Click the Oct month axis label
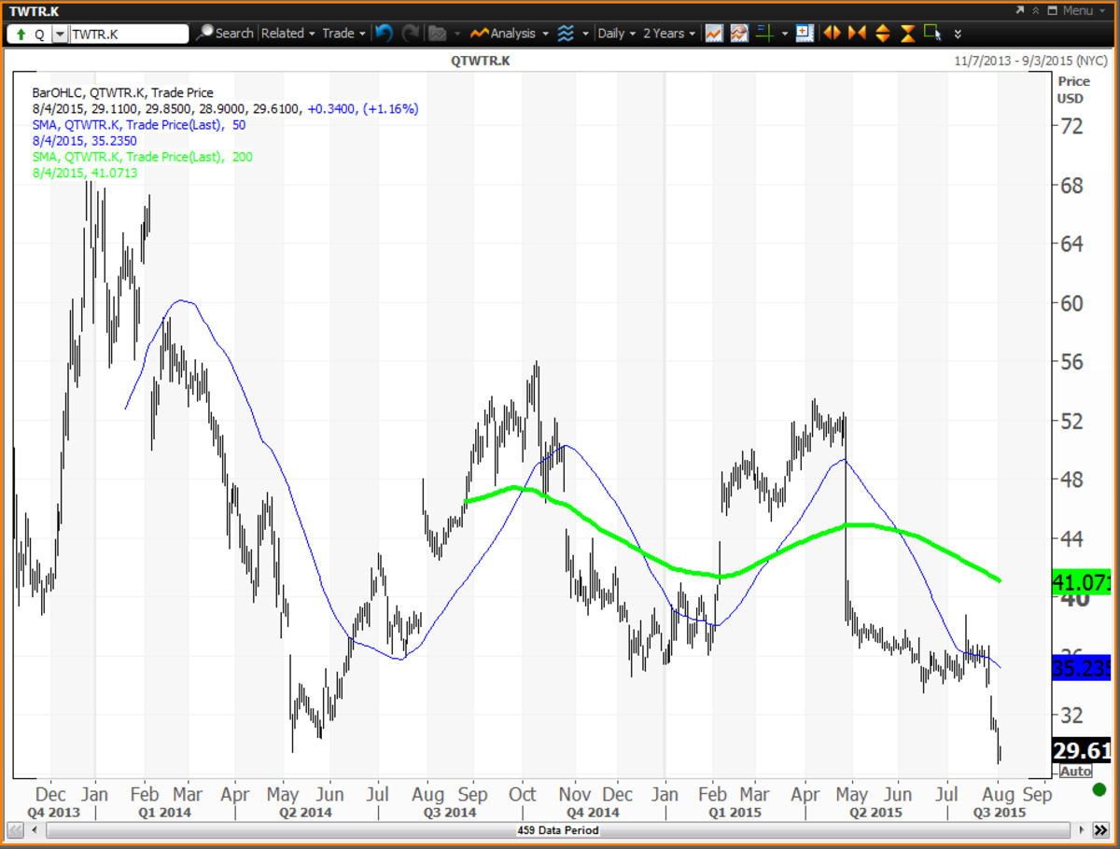This screenshot has height=849, width=1120. pos(523,795)
